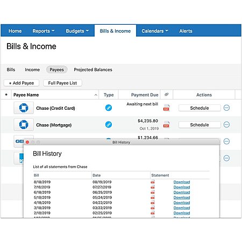Download the 7/18/2019 statement
This screenshot has width=242, height=242.
click(182, 187)
